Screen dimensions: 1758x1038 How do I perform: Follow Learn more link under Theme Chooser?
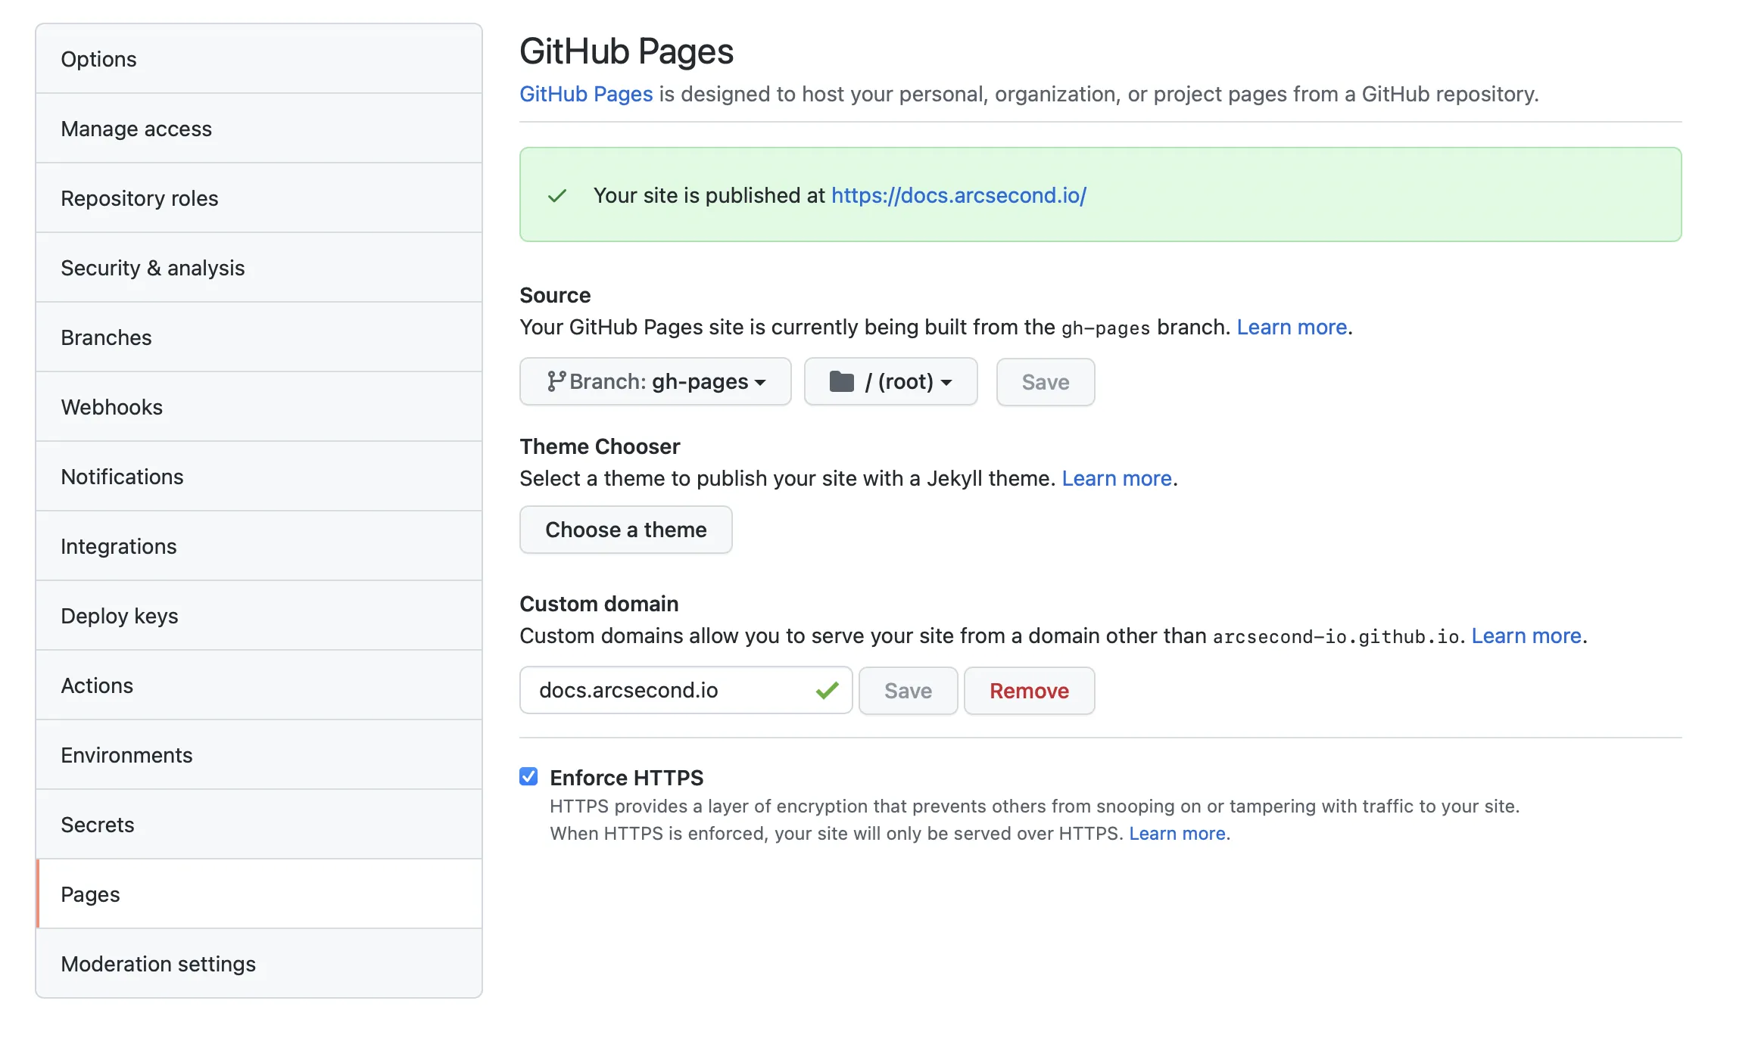coord(1117,478)
